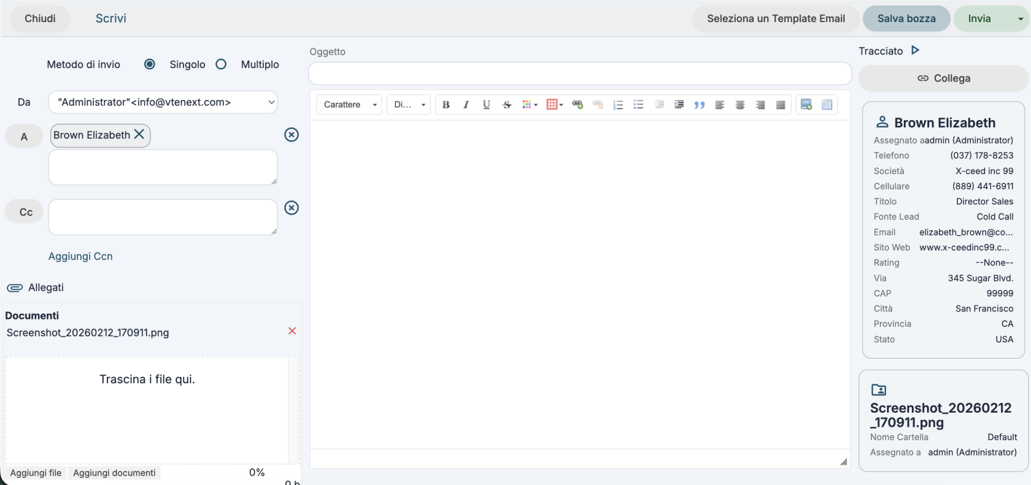This screenshot has height=485, width=1031.
Task: Insert a hyperlink in the editor
Action: (577, 105)
